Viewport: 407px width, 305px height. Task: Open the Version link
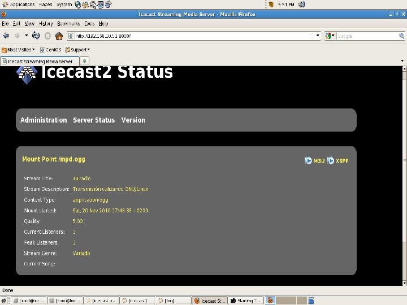click(133, 120)
